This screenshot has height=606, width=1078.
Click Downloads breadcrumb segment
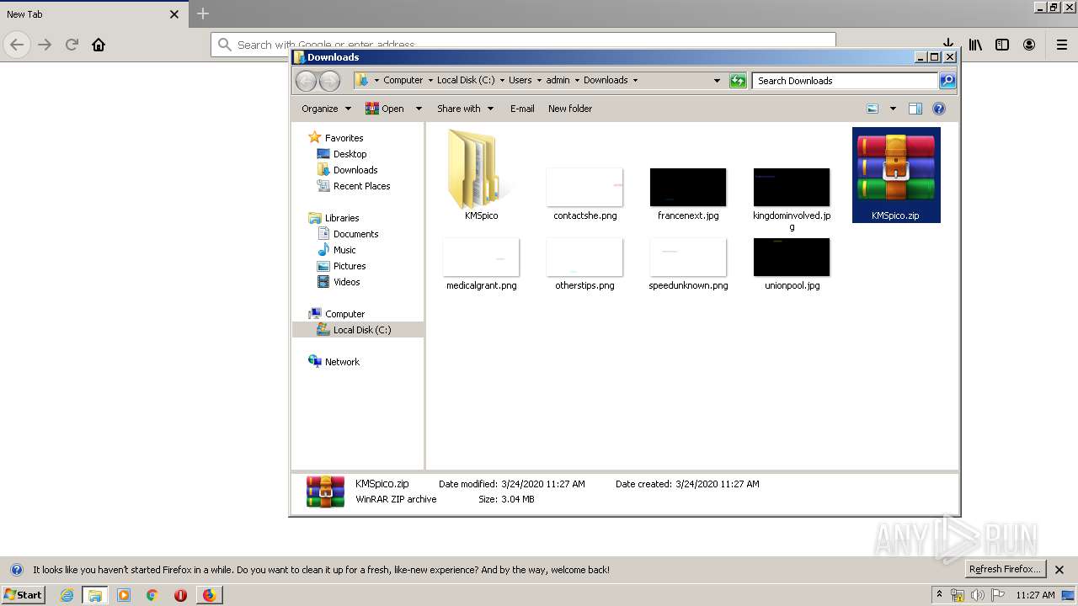pyautogui.click(x=606, y=81)
